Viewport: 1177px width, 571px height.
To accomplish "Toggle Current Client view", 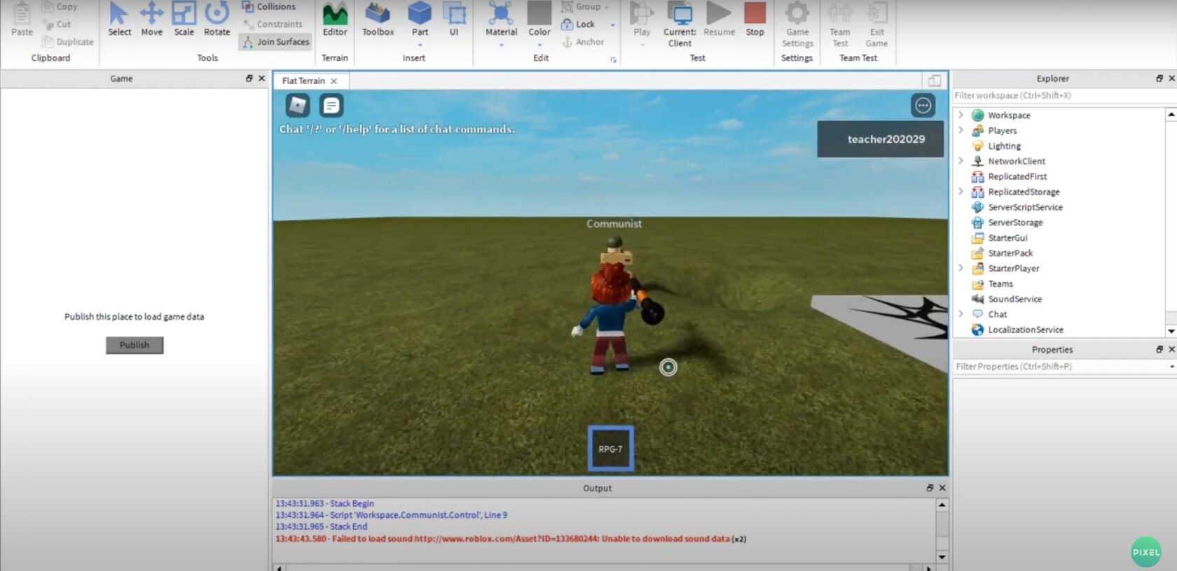I will coord(680,24).
